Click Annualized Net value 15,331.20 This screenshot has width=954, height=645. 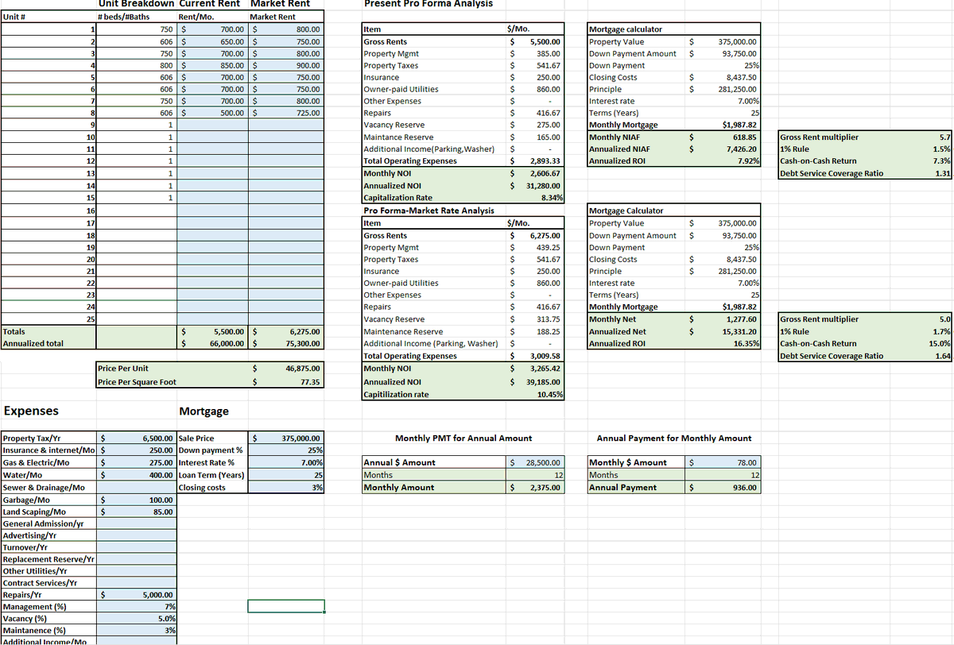(723, 331)
